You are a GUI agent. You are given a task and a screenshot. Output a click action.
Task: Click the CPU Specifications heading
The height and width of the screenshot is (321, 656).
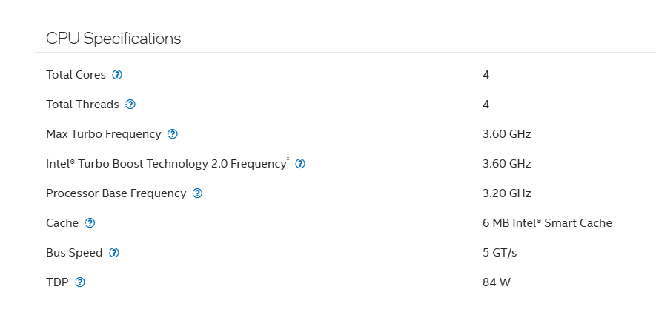pos(113,39)
